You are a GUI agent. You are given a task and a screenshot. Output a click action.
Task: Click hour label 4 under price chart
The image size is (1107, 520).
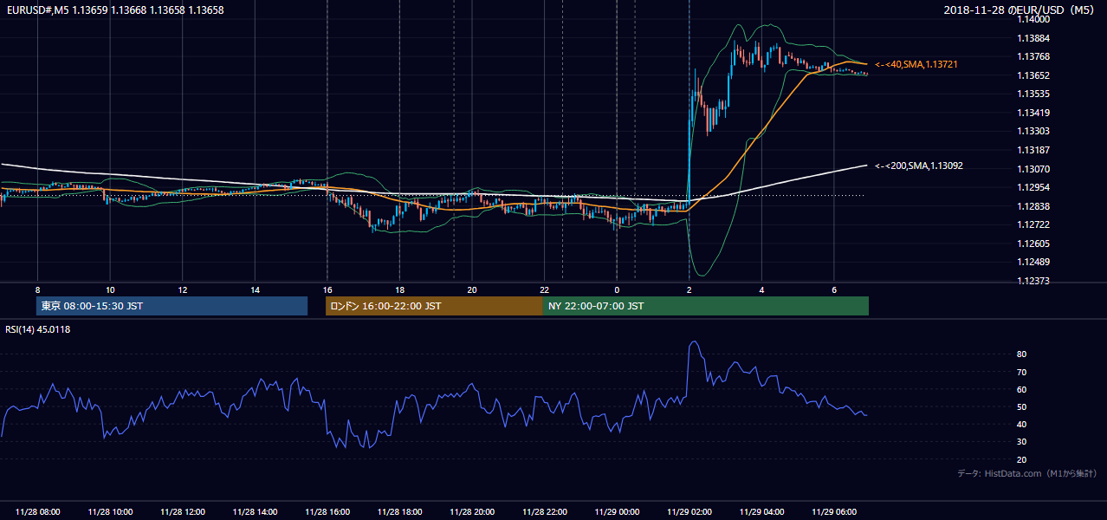point(761,289)
